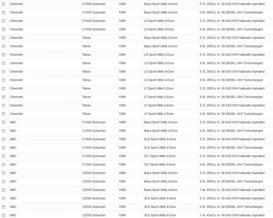Click the 5.7L gas engine cell for GMC C2500 Base
Screen dimensions: 273x218
coord(232,173)
